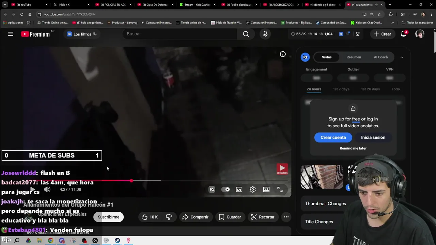Click the Crear button
Viewport: 436px width, 245px height.
click(382, 34)
